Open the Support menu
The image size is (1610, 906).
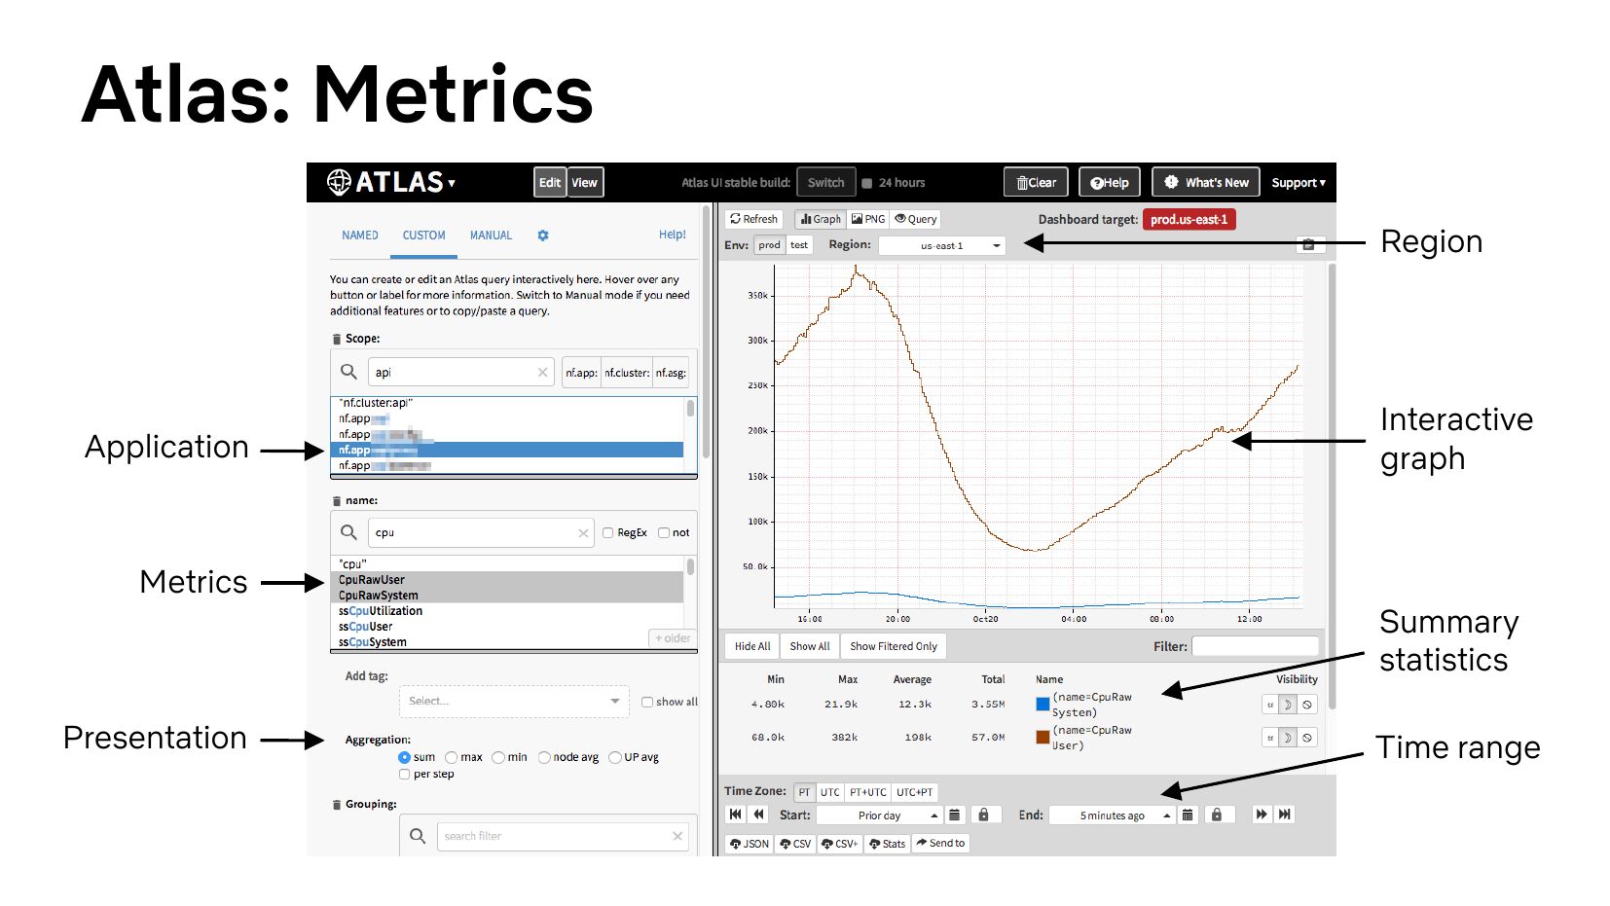(x=1298, y=183)
